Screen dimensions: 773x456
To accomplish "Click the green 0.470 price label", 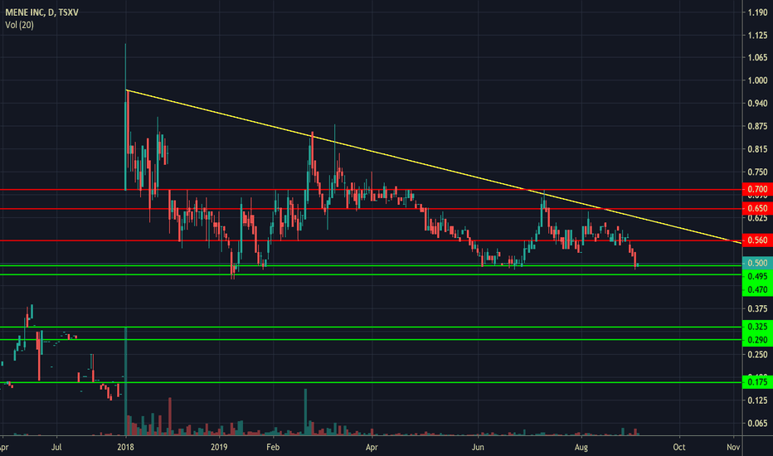I will click(757, 289).
